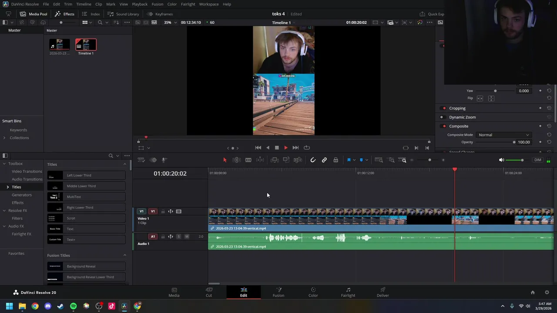Open the Fairlight menu in the menu bar
The height and width of the screenshot is (313, 557).
click(x=188, y=4)
